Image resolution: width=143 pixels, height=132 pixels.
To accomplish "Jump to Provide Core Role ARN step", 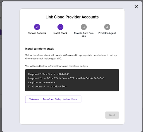I will 84,35.
